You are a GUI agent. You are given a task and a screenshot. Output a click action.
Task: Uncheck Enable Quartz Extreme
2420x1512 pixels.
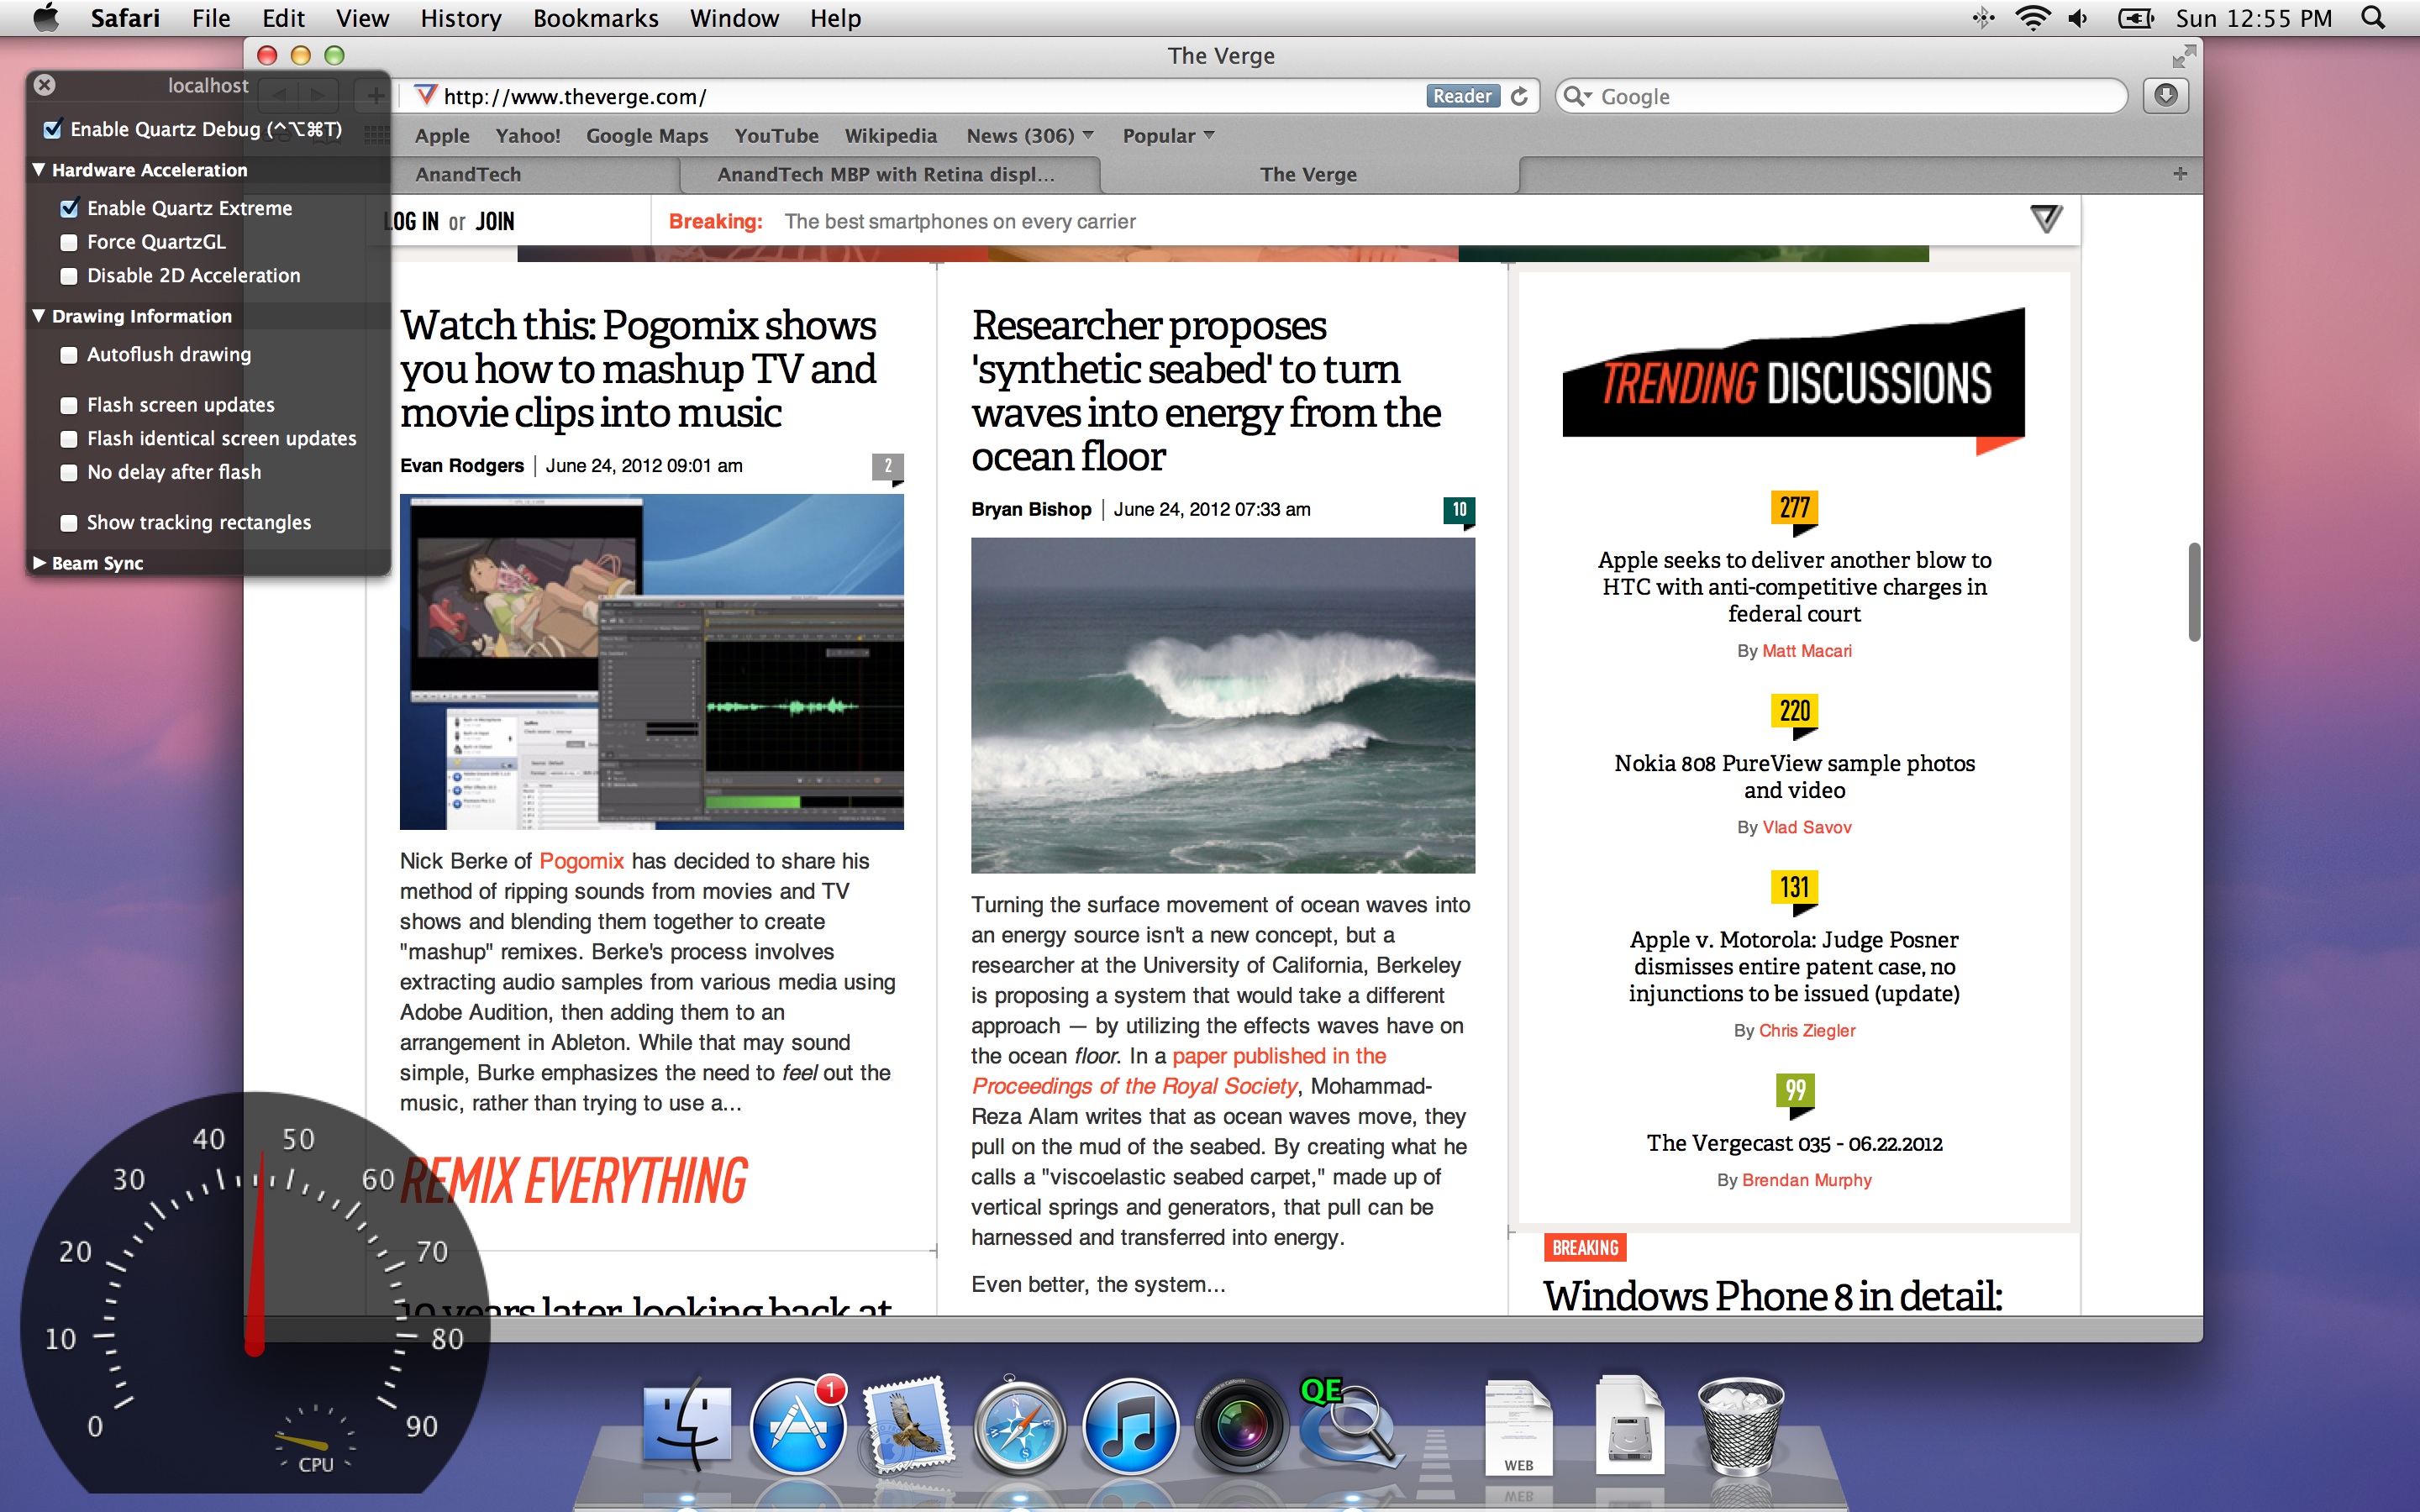pos(69,208)
